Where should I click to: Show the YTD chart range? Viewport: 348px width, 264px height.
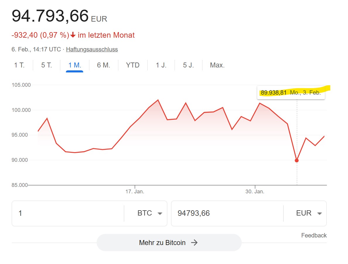133,65
